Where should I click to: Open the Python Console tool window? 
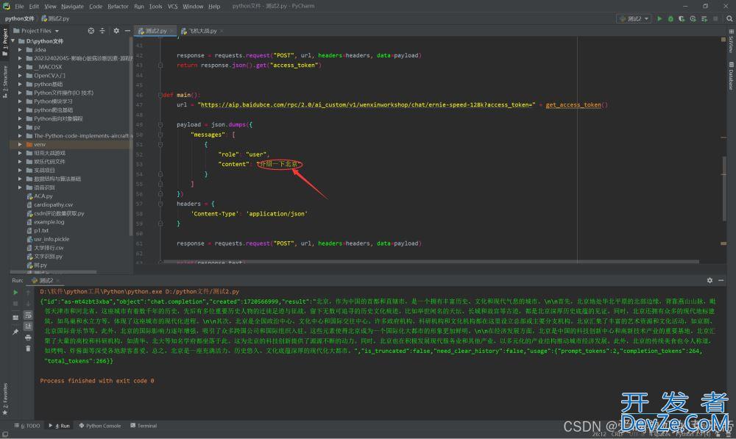[x=99, y=426]
